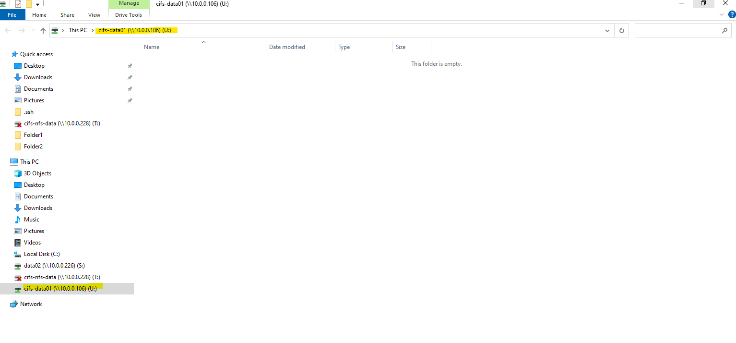The image size is (736, 343).
Task: Click the Music note icon
Action: pyautogui.click(x=18, y=220)
